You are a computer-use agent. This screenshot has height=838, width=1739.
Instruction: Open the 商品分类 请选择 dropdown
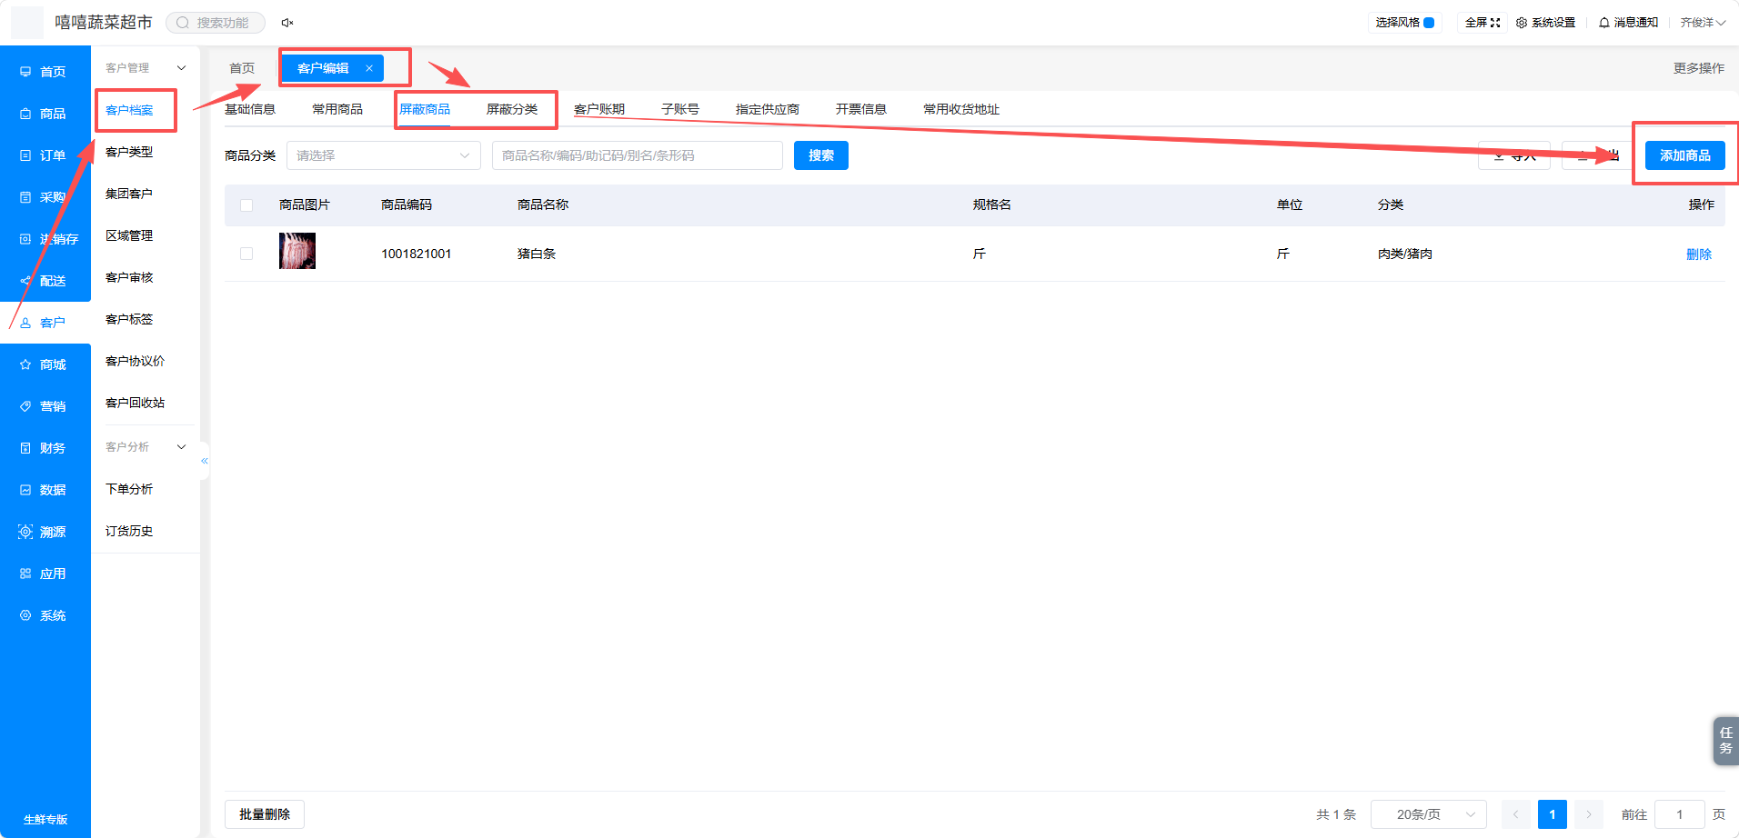pos(384,155)
